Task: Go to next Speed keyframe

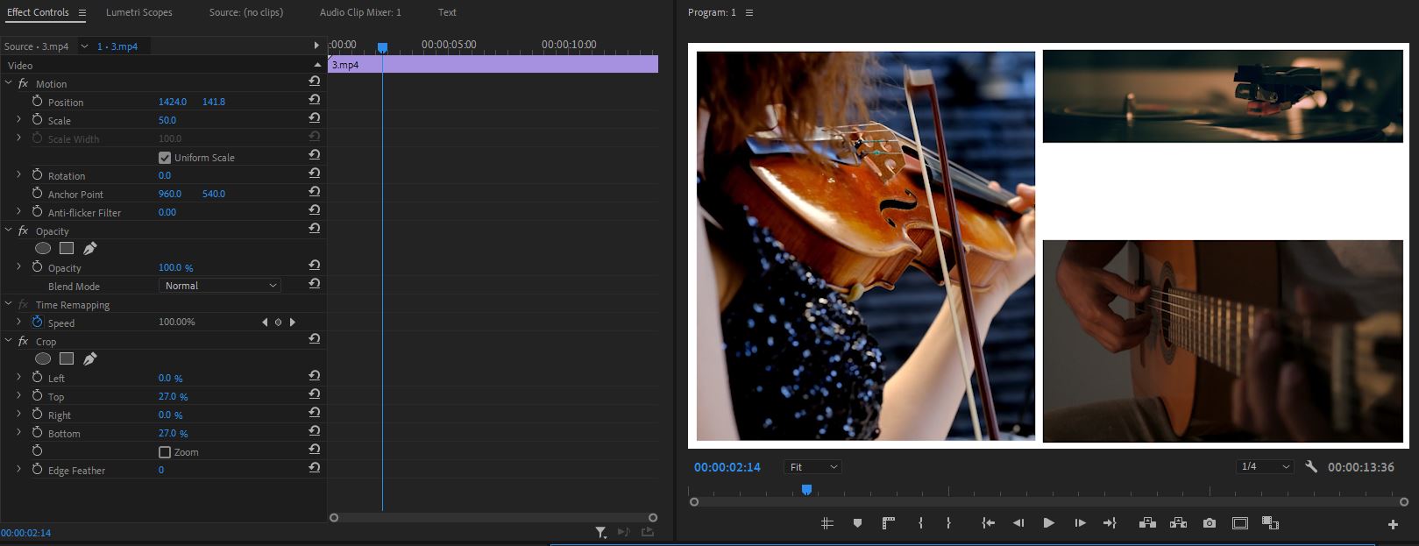Action: click(293, 323)
